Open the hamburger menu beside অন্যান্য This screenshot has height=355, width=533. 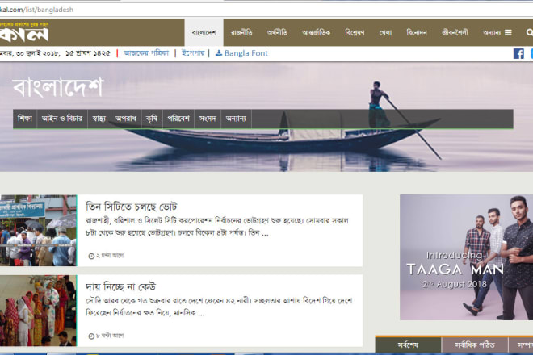click(508, 32)
